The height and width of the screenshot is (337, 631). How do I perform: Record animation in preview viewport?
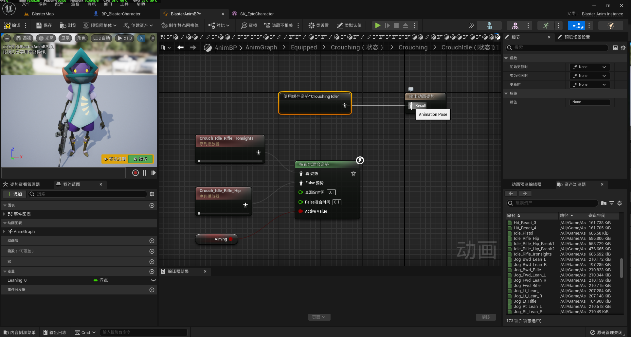(x=135, y=173)
